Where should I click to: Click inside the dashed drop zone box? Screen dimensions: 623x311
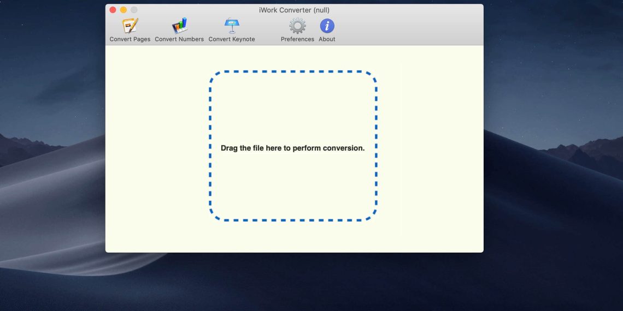(x=292, y=186)
